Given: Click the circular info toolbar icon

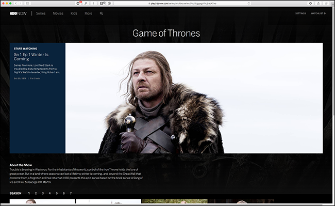Looking at the screenshot, I should [x=109, y=4].
